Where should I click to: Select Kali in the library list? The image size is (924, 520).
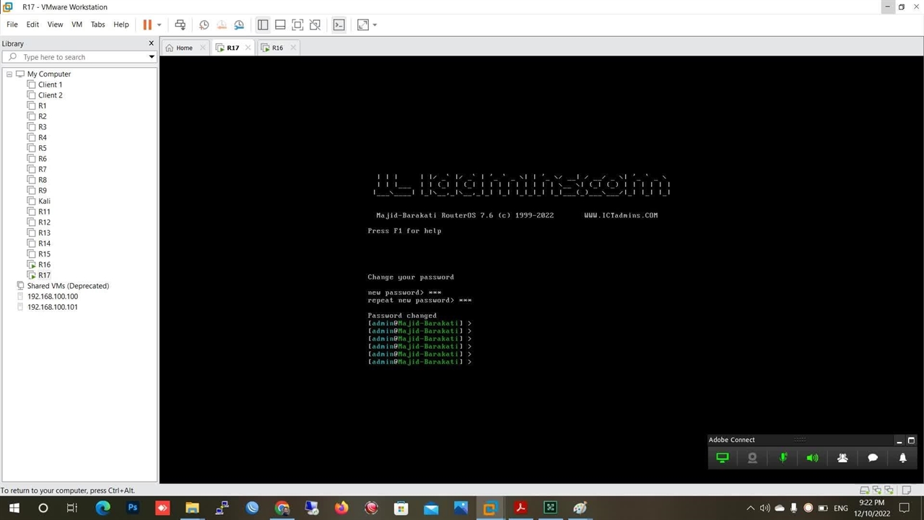pyautogui.click(x=44, y=201)
